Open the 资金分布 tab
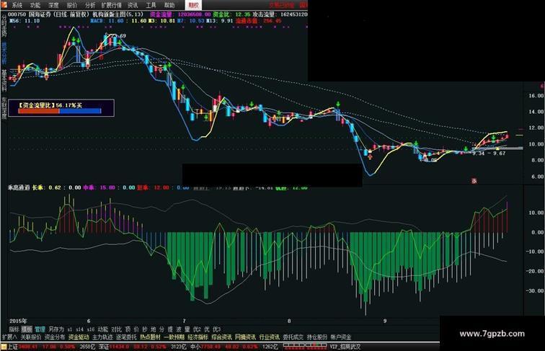545x351 pixels. [x=55, y=337]
